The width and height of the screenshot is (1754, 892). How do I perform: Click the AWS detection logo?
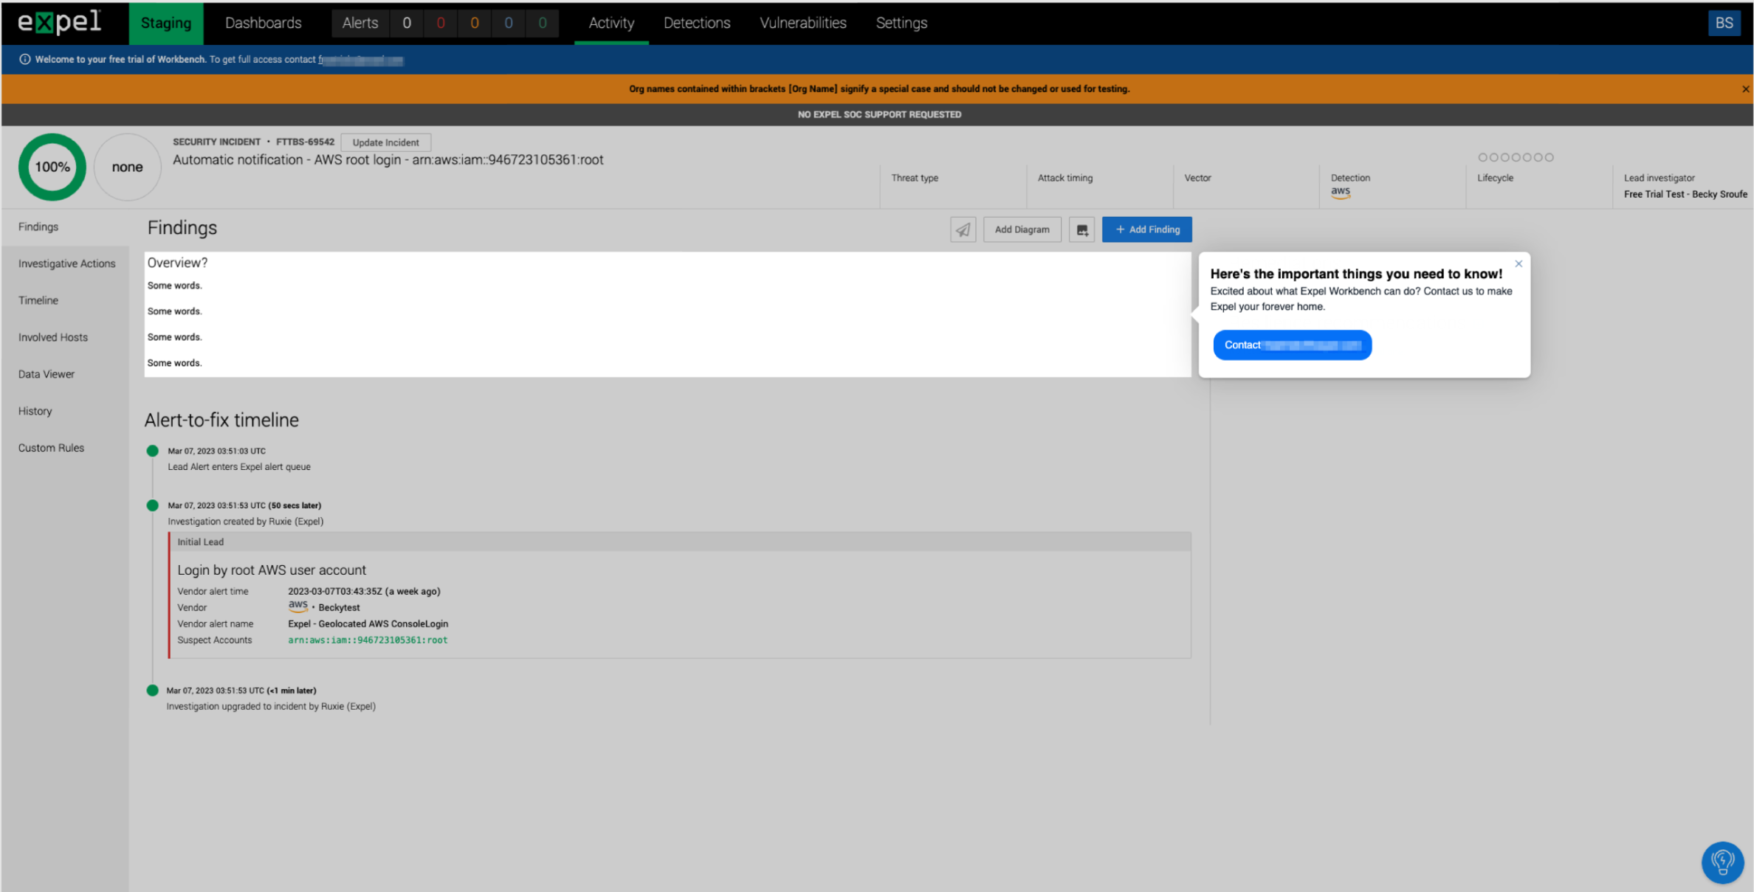[1341, 192]
